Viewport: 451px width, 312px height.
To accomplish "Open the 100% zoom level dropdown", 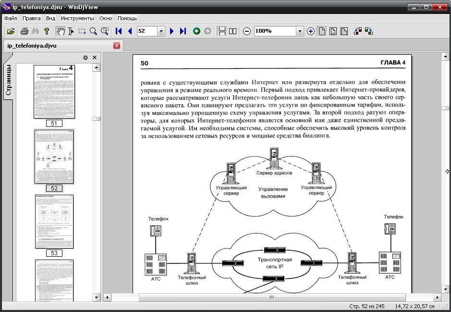I will (x=300, y=31).
